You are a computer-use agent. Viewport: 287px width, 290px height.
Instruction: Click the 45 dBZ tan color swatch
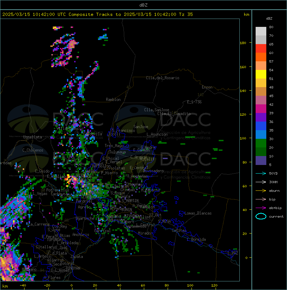(261, 92)
